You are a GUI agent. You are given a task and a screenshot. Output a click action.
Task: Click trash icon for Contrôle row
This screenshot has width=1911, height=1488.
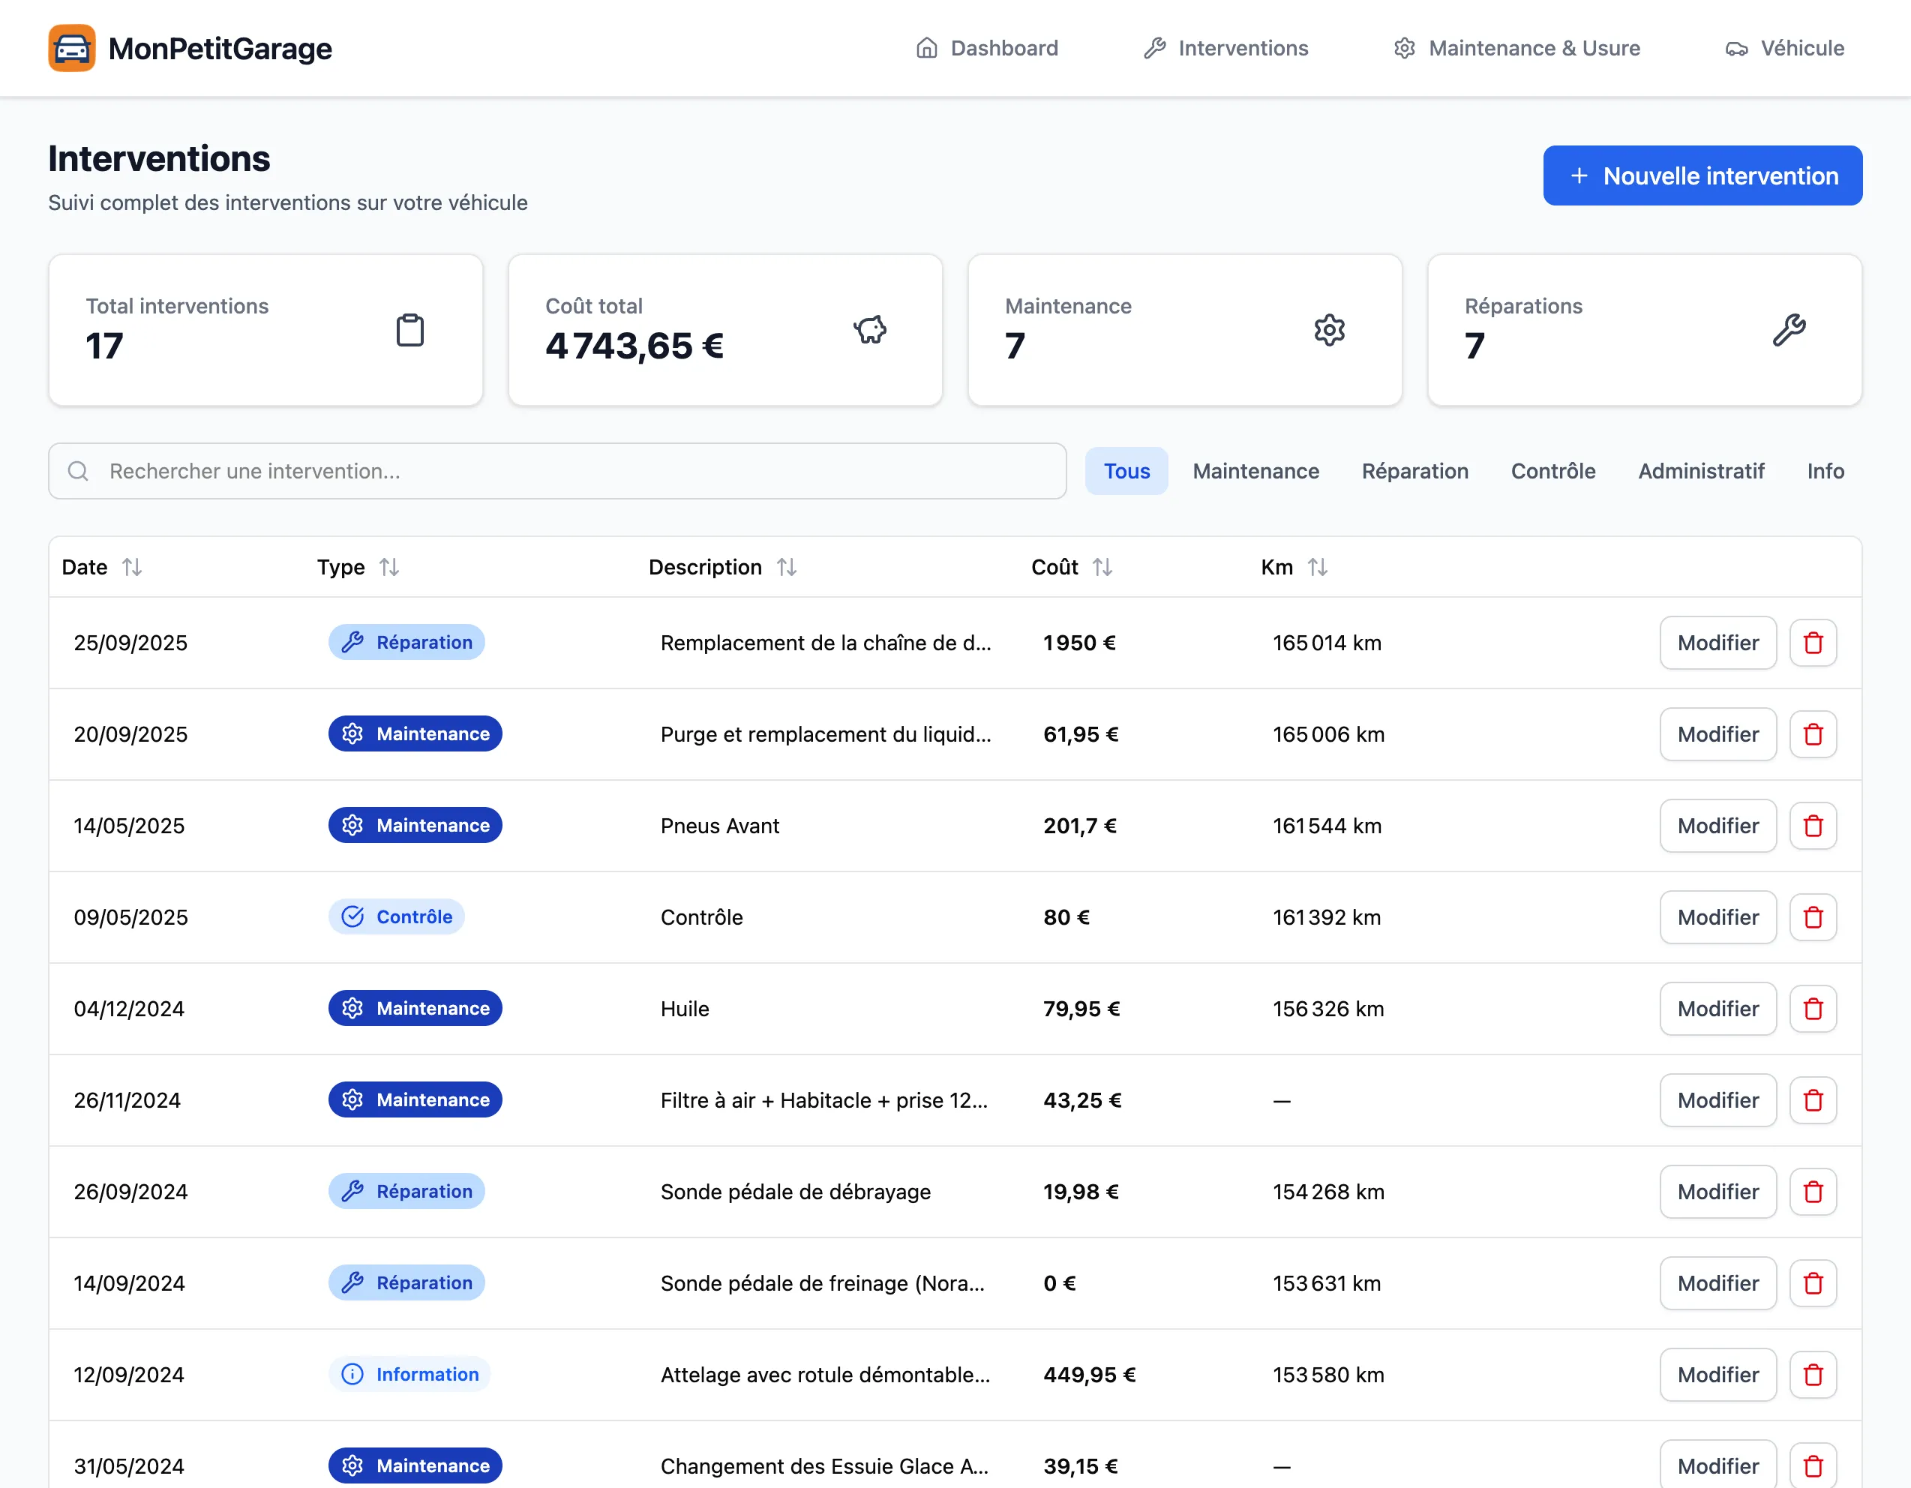[x=1812, y=918]
